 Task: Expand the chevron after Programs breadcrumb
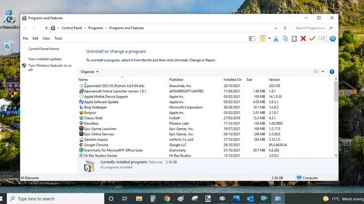pos(106,28)
